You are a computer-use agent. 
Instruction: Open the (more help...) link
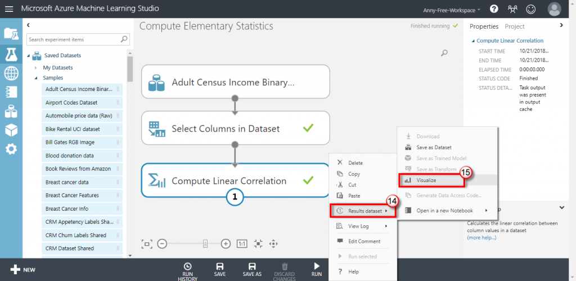point(481,238)
